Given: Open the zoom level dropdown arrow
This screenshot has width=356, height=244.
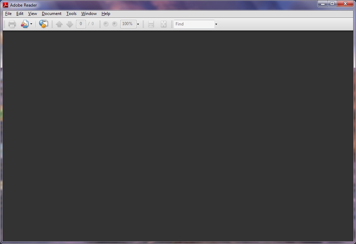Looking at the screenshot, I should [x=138, y=24].
